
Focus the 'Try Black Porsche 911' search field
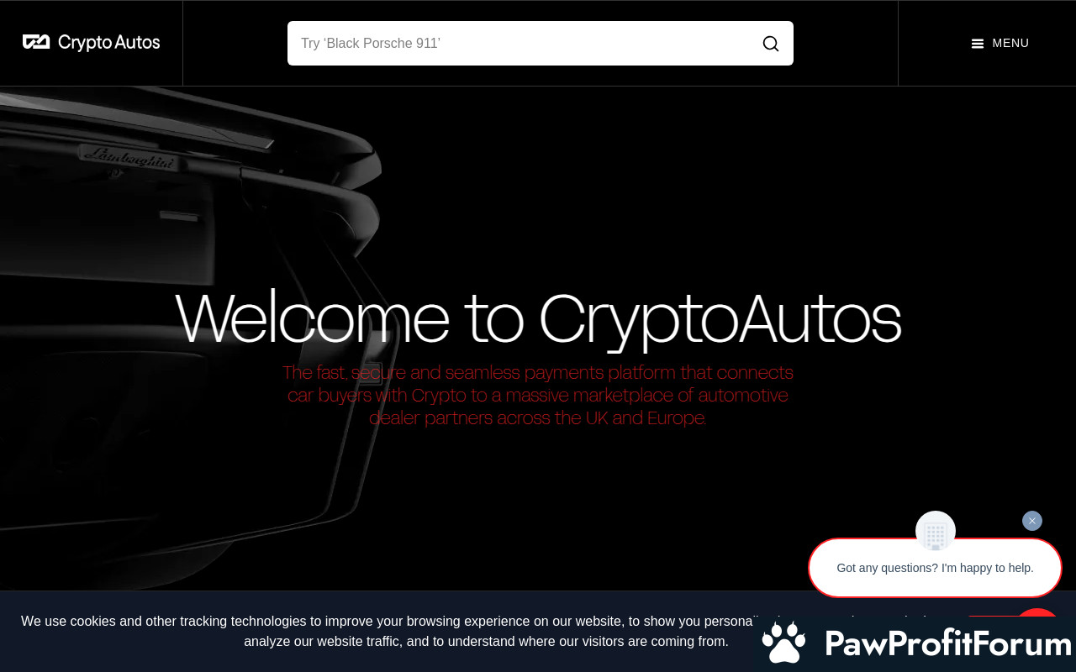pyautogui.click(x=521, y=43)
